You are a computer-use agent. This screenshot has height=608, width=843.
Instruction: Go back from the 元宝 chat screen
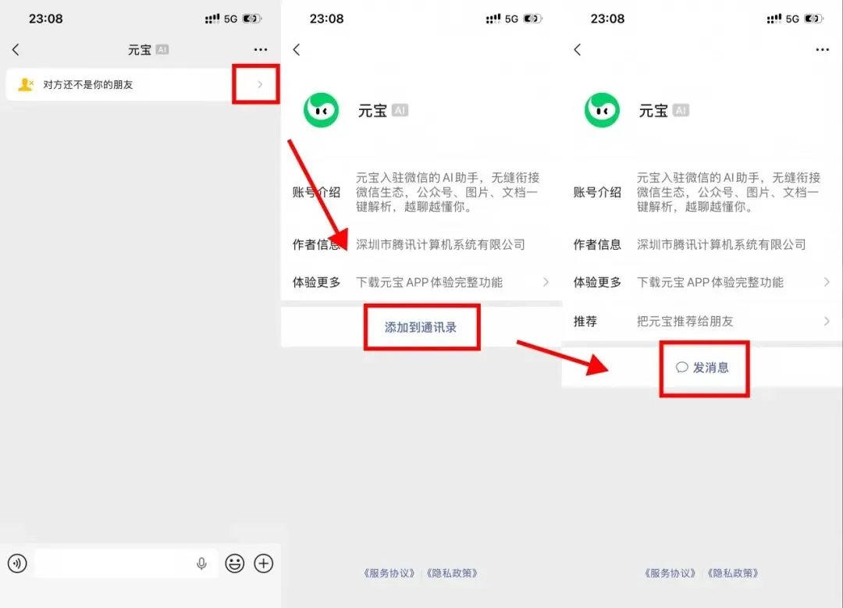tap(16, 50)
